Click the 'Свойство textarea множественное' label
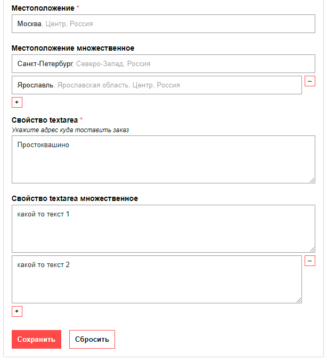The width and height of the screenshot is (327, 362). (x=75, y=198)
